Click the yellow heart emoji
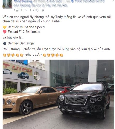 [5, 27]
